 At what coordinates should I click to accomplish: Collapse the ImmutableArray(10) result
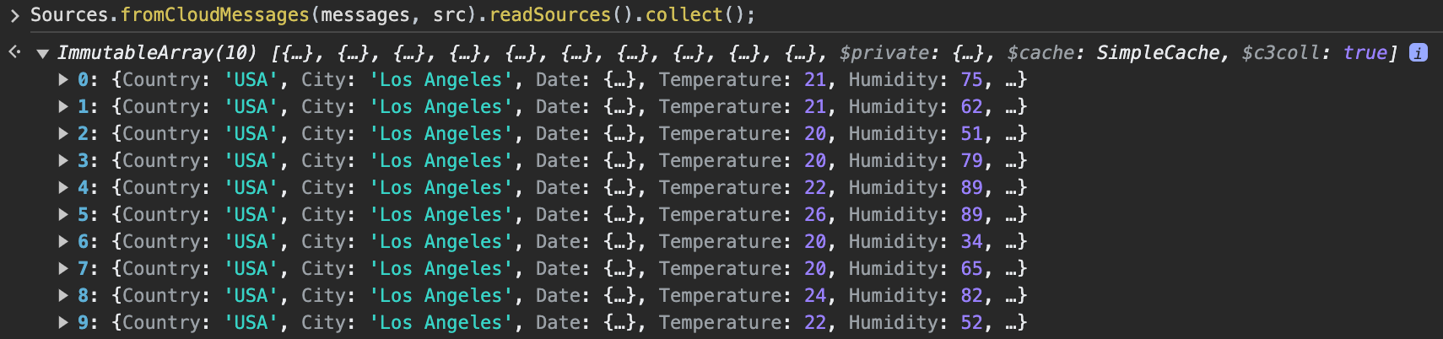click(42, 53)
